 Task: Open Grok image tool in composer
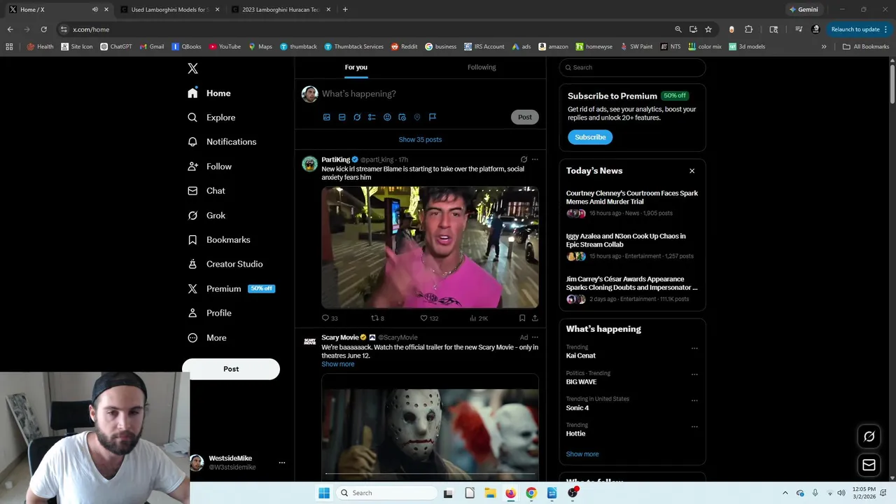[x=357, y=117]
